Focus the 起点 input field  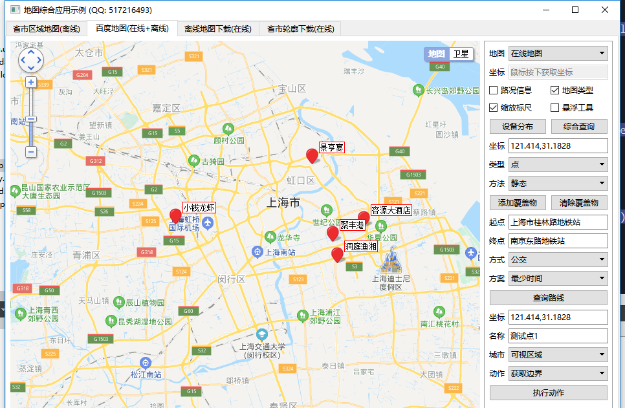tap(558, 222)
